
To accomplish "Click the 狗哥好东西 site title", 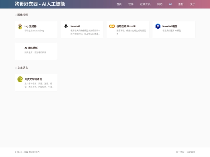I will pos(40,4).
